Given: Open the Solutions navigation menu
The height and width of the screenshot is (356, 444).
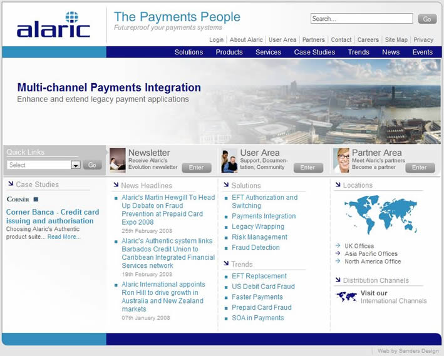Looking at the screenshot, I should click(x=188, y=52).
